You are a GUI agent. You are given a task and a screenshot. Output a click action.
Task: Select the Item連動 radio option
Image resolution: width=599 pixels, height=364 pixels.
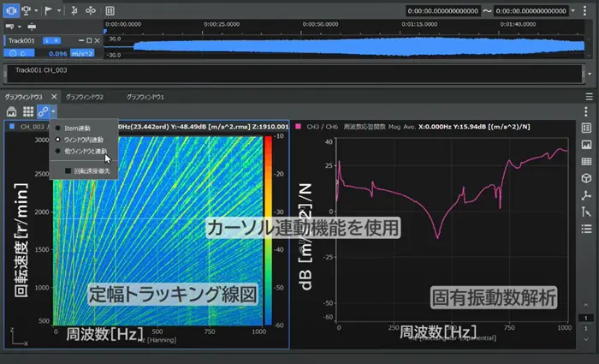(58, 128)
